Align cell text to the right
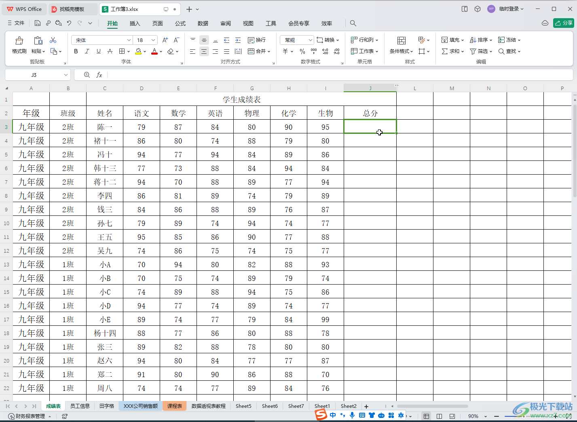 (216, 51)
